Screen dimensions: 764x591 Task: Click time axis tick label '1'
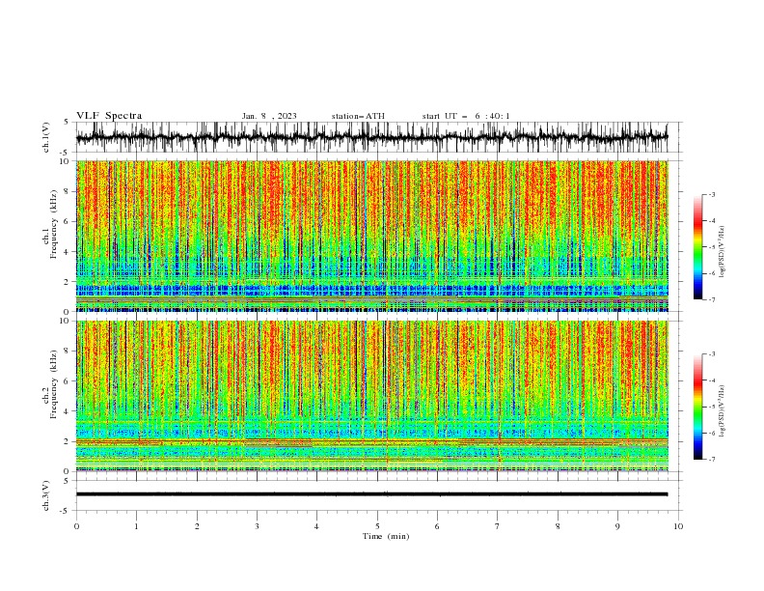tap(136, 526)
